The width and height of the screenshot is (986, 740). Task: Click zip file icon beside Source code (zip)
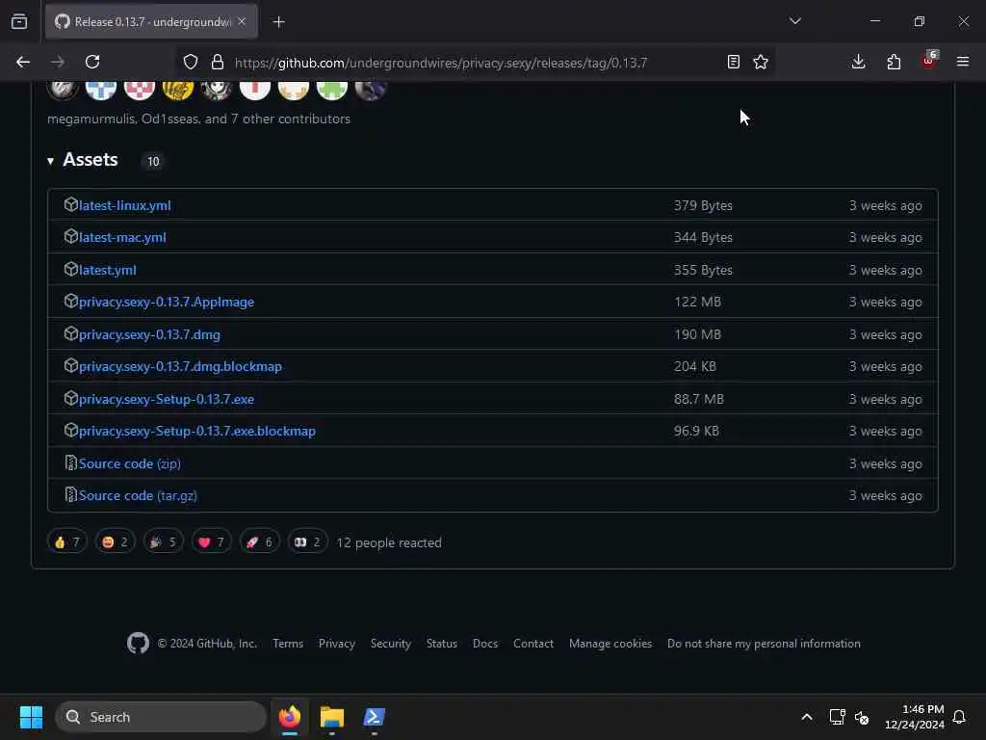click(x=70, y=462)
